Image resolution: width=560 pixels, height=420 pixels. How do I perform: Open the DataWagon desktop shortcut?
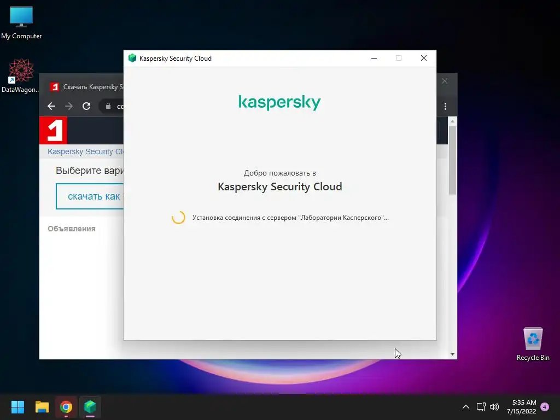click(x=21, y=75)
